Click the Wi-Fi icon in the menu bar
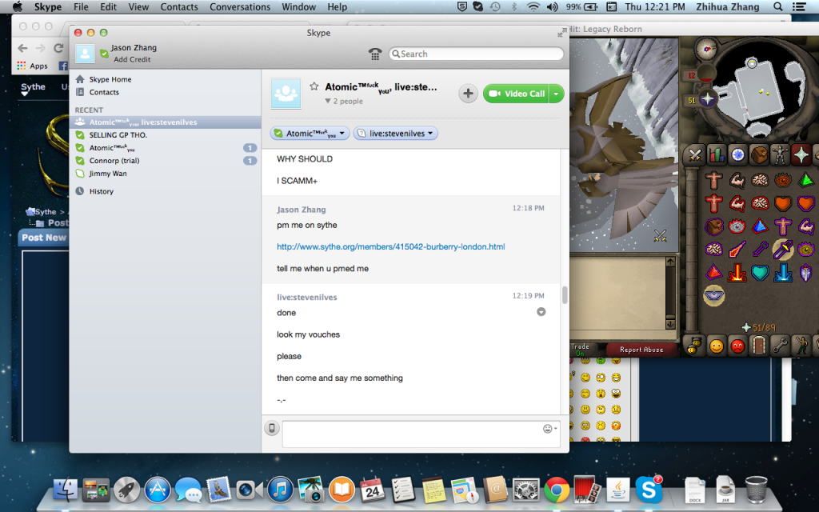This screenshot has height=512, width=819. pos(533,6)
